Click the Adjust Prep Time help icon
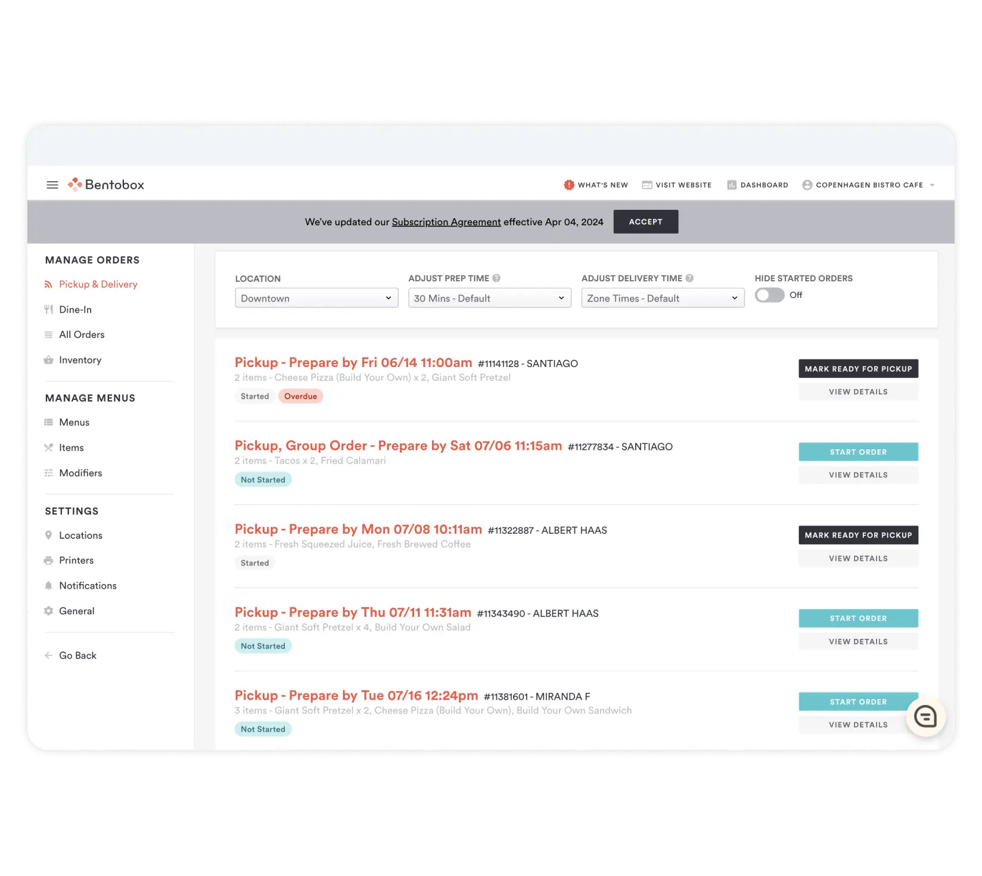 pos(496,278)
